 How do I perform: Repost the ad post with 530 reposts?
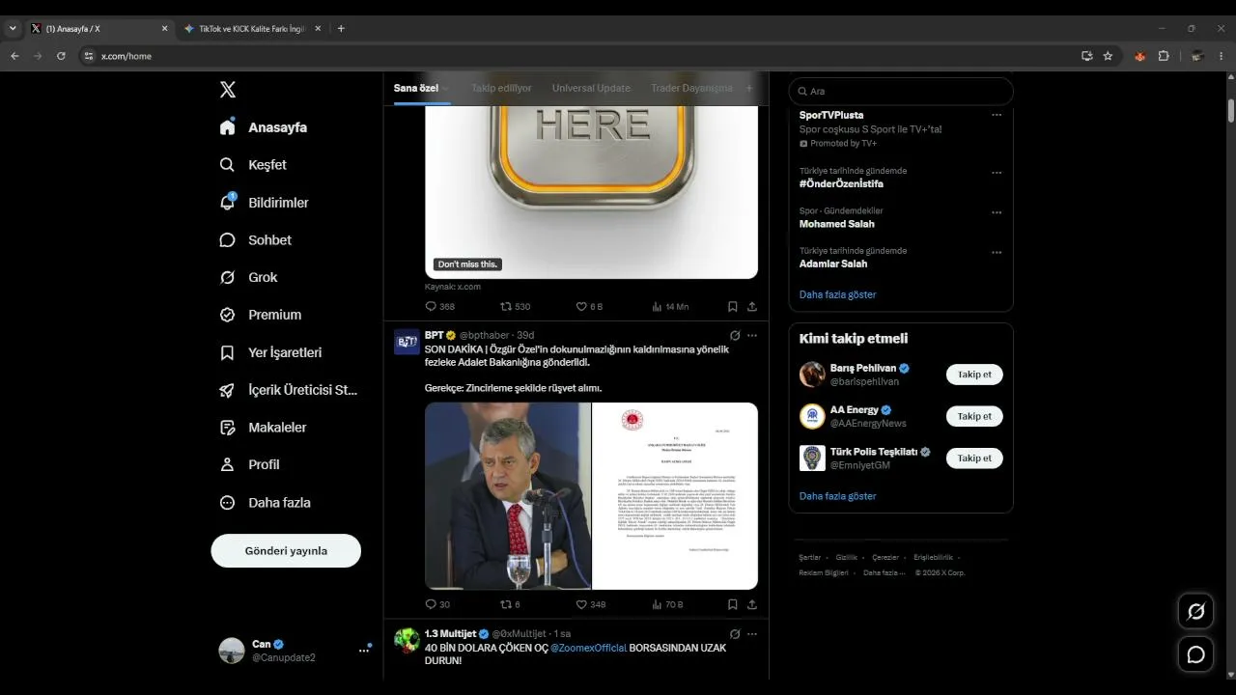click(515, 307)
